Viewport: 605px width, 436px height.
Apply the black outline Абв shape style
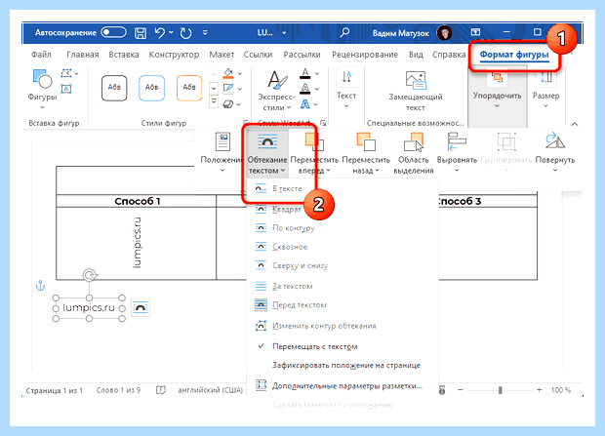tap(114, 88)
